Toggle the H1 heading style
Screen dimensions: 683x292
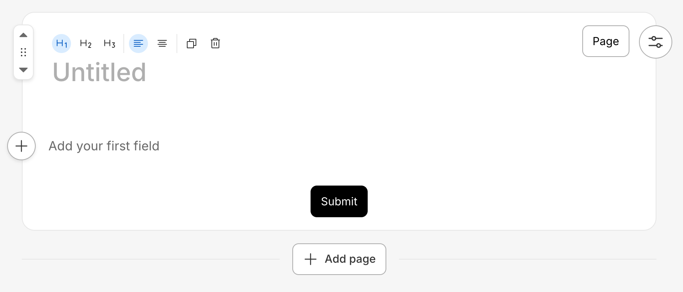(61, 43)
